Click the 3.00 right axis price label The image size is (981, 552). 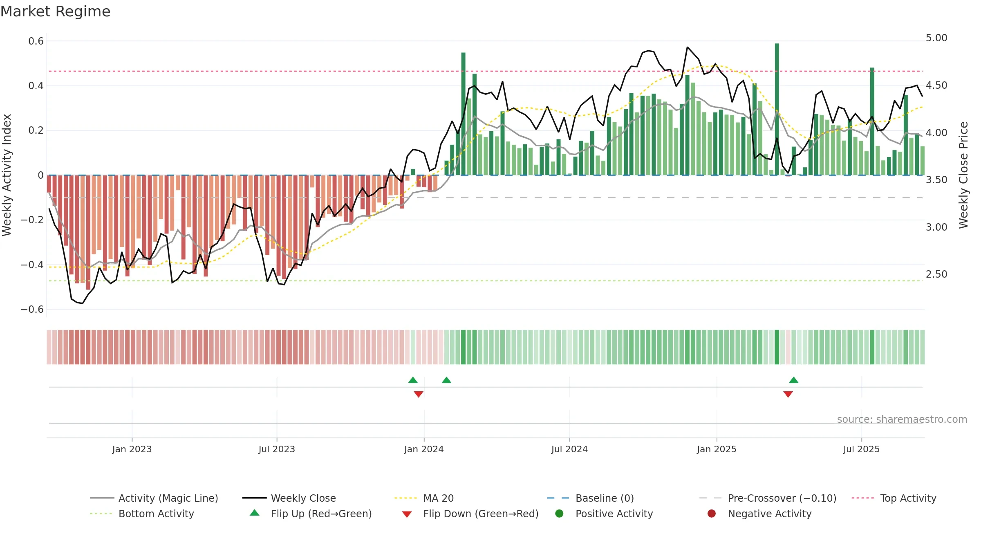936,227
